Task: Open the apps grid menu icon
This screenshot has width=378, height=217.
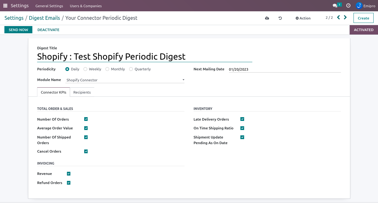Action: [5, 6]
